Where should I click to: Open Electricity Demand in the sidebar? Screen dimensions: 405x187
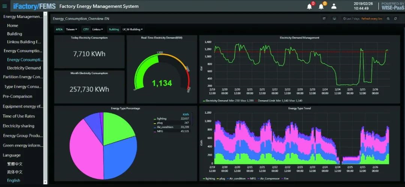coord(24,68)
